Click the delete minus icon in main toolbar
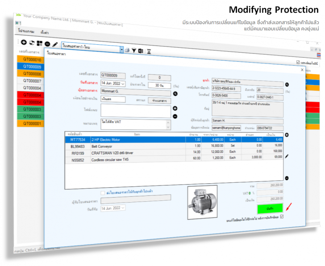 [47, 44]
